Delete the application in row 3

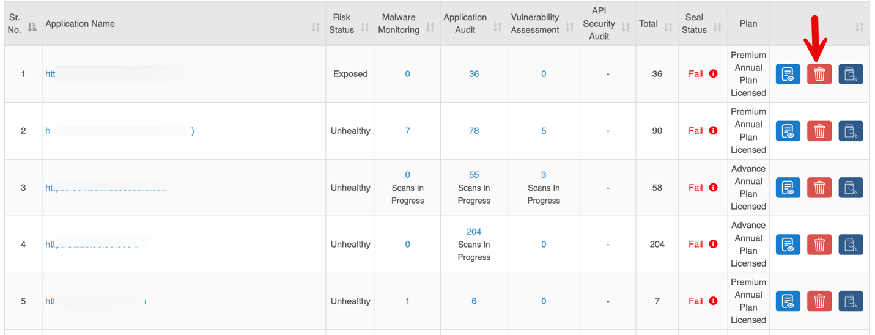point(819,188)
